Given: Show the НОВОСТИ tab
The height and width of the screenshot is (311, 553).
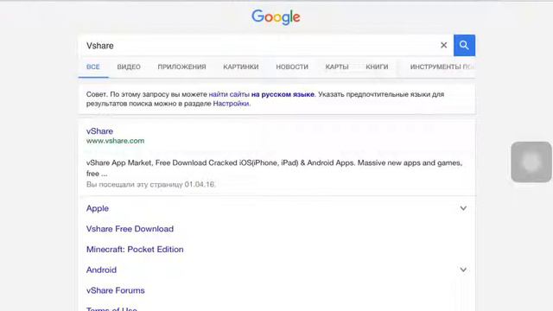Looking at the screenshot, I should point(292,67).
